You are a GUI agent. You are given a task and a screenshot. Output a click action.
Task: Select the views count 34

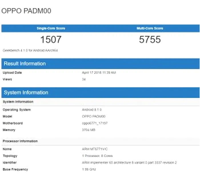(84, 80)
